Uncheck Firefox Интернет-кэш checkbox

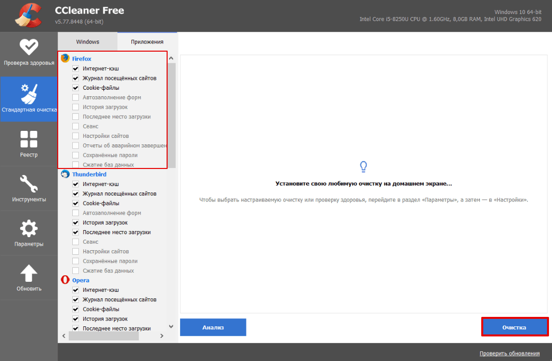coord(75,68)
